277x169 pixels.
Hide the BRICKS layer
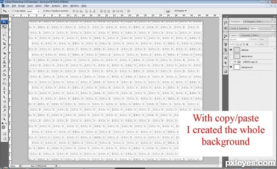(x=231, y=50)
